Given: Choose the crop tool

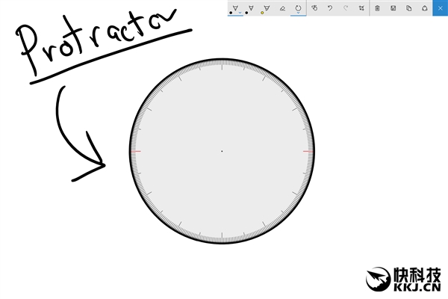Looking at the screenshot, I should click(361, 8).
